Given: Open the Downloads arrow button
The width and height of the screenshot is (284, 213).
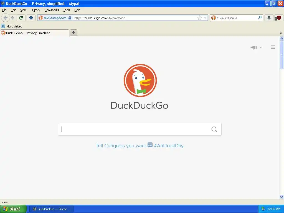Looking at the screenshot, I should point(269,18).
